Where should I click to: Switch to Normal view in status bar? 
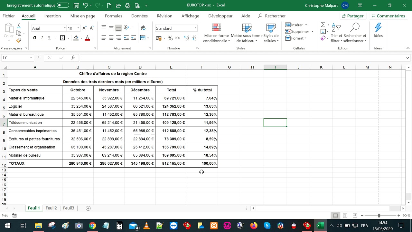(x=335, y=216)
